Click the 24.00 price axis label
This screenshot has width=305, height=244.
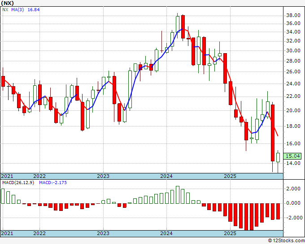point(293,84)
